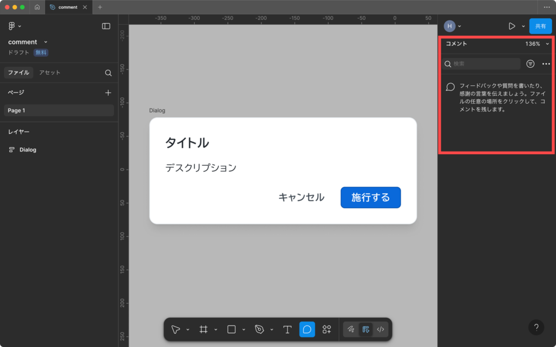Click the blue 共有 button
Viewport: 556px width, 347px height.
click(540, 26)
